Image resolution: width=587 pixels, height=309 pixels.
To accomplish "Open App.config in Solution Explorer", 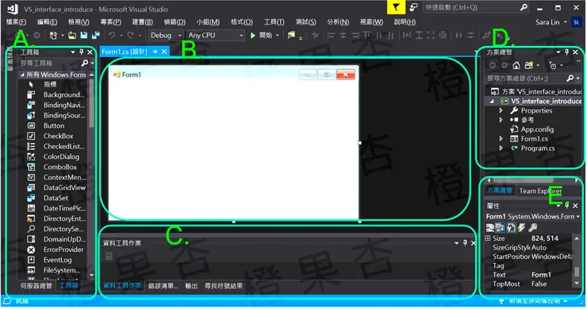I will (537, 129).
